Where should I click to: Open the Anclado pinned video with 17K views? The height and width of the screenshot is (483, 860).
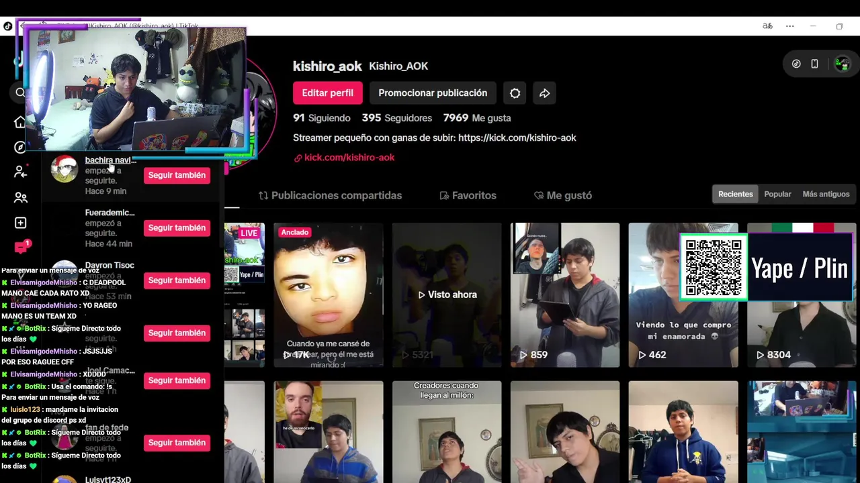(329, 295)
